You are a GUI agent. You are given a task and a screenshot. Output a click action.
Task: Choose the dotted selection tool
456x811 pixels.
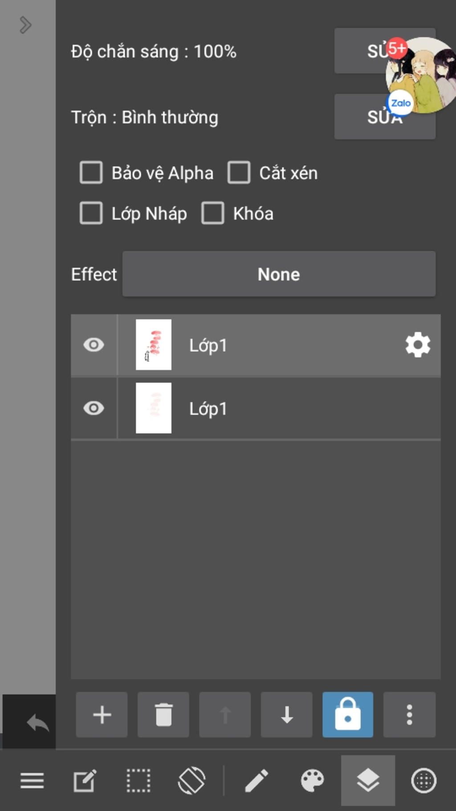[x=138, y=781]
